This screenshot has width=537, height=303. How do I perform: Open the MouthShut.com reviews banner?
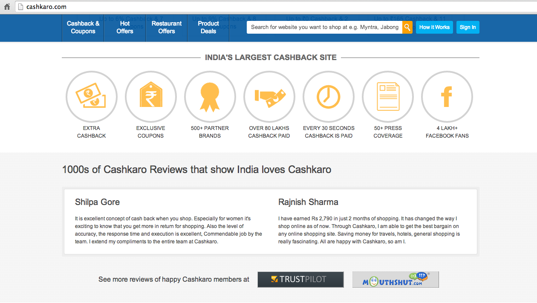(x=396, y=280)
